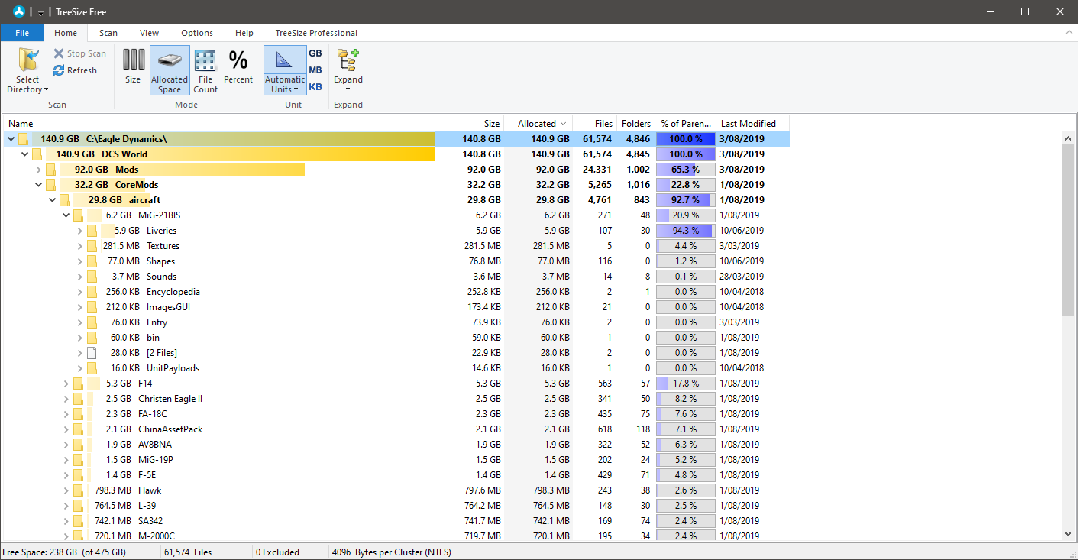Screen dimensions: 1080x560
Task: Click the Expand tree icon
Action: click(348, 60)
